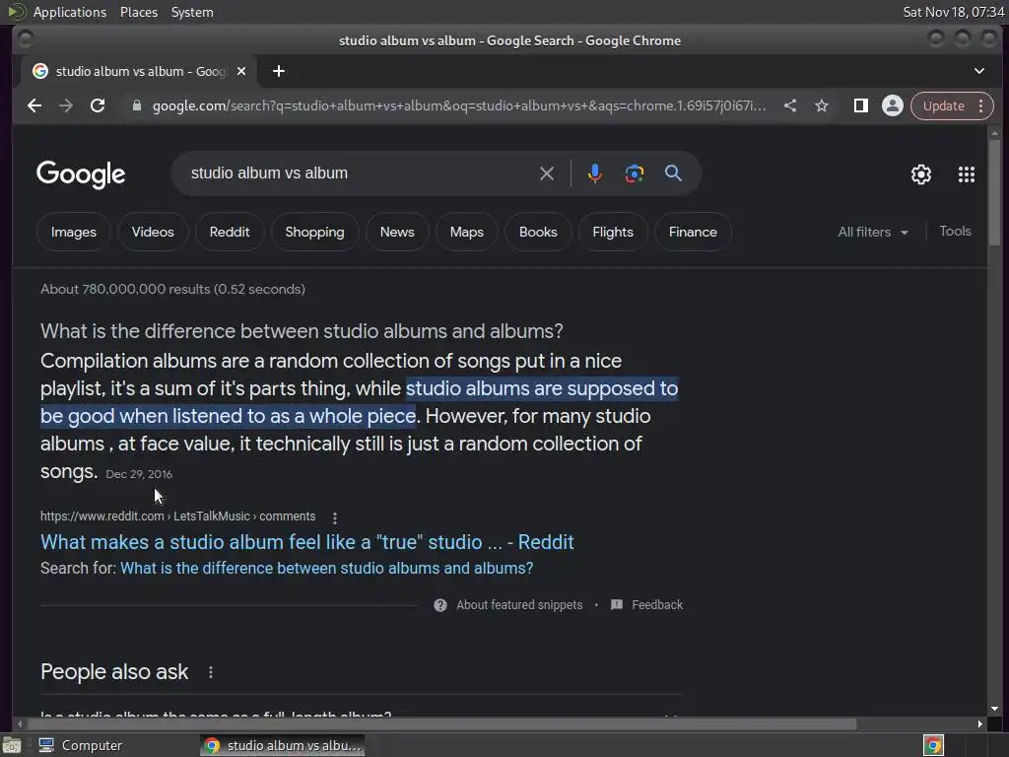Search difference between studio albums and albums
This screenshot has height=757, width=1009.
pyautogui.click(x=327, y=569)
